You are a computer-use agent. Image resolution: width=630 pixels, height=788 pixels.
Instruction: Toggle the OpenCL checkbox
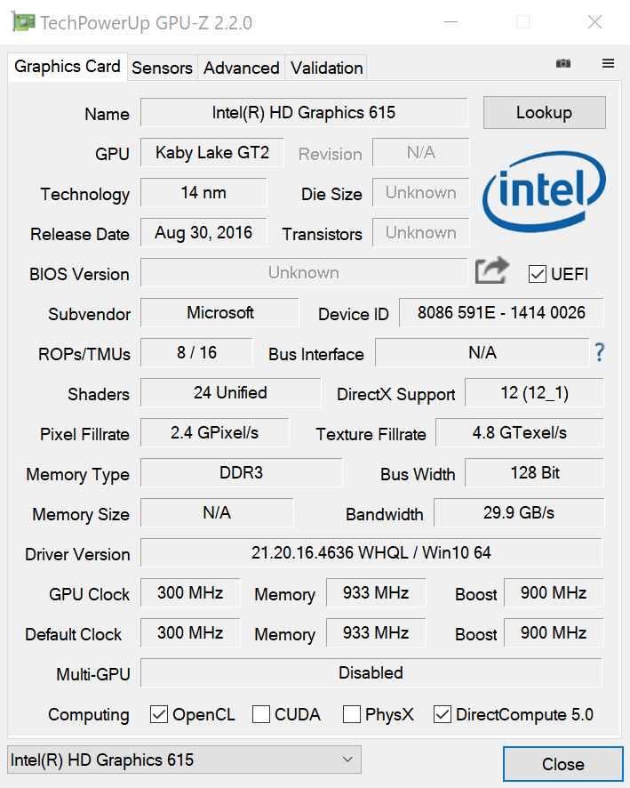[160, 714]
